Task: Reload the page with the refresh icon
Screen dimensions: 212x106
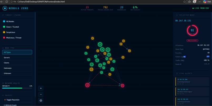Action: (x=7, y=2)
